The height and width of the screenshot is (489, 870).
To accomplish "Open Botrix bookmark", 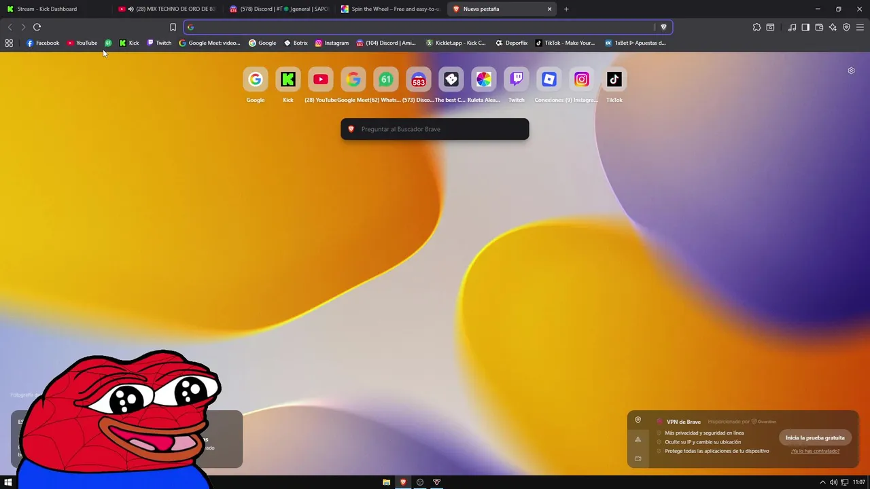I will [x=296, y=43].
